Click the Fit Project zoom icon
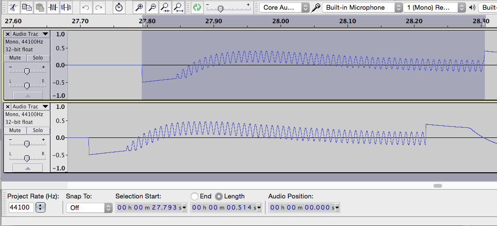 [x=178, y=7]
